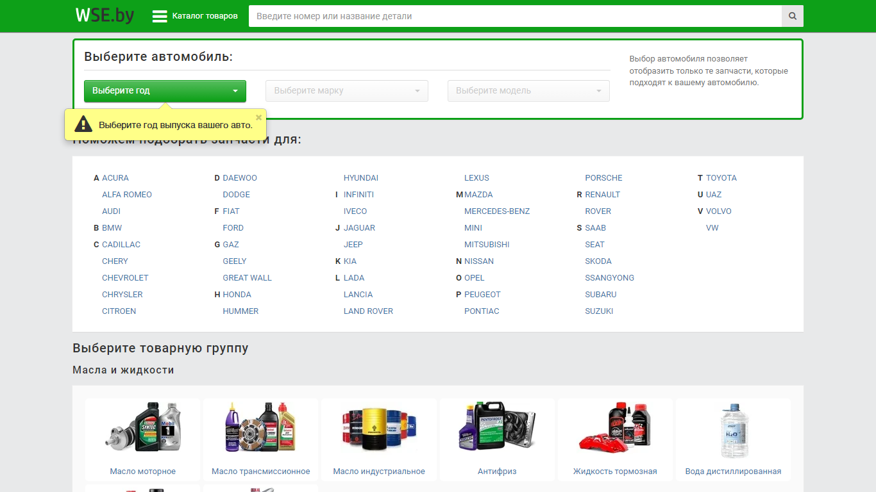This screenshot has width=876, height=492.
Task: Open the Масло индустриальное barrels image
Action: [379, 429]
